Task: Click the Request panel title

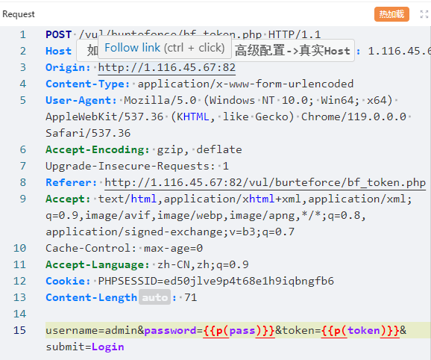Action: 19,14
